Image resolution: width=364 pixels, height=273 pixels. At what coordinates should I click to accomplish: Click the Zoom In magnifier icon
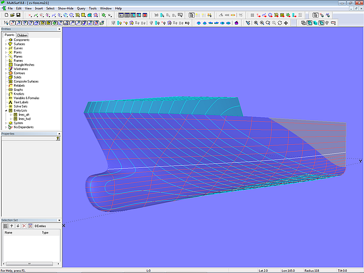click(262, 23)
